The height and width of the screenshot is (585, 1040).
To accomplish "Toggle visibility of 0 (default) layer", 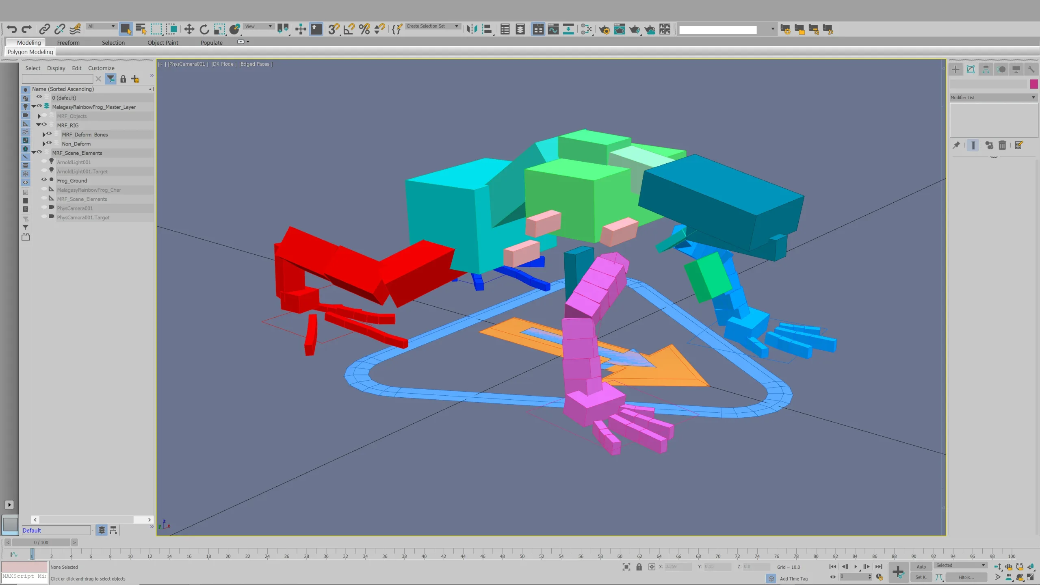I will 39,97.
